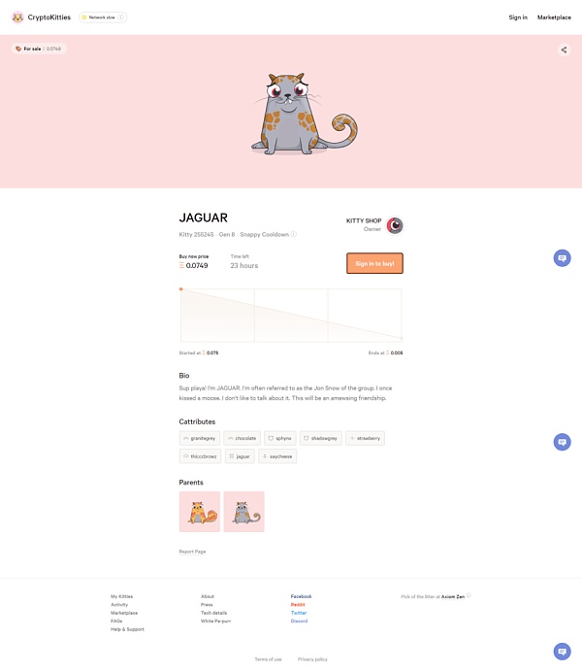Open Marketplace in the top navigation
The image size is (582, 671).
(554, 17)
